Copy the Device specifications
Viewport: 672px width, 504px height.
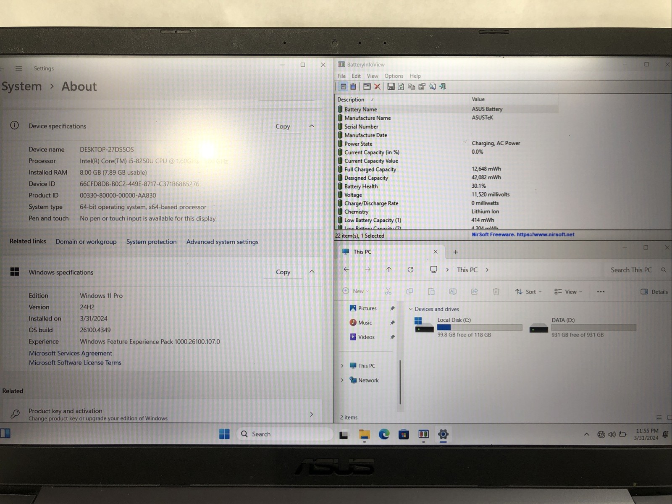[283, 126]
